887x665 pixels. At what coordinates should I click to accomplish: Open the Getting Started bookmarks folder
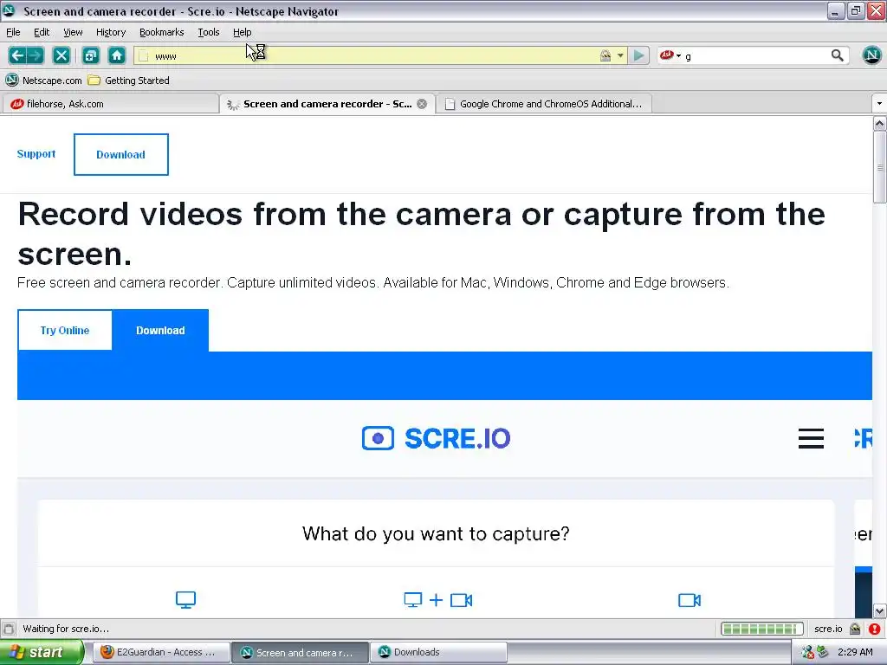(129, 81)
